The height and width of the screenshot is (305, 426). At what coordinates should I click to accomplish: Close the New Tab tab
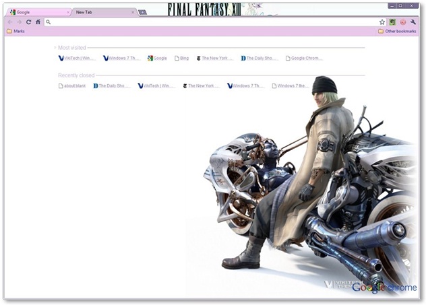coord(133,12)
